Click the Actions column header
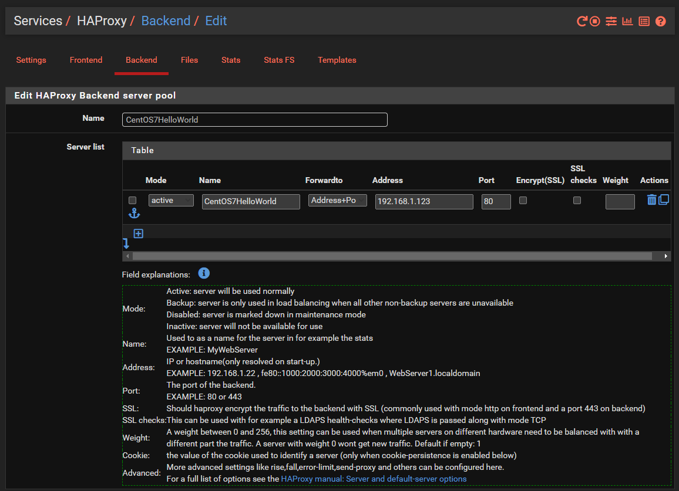Image resolution: width=679 pixels, height=491 pixels. tap(654, 181)
